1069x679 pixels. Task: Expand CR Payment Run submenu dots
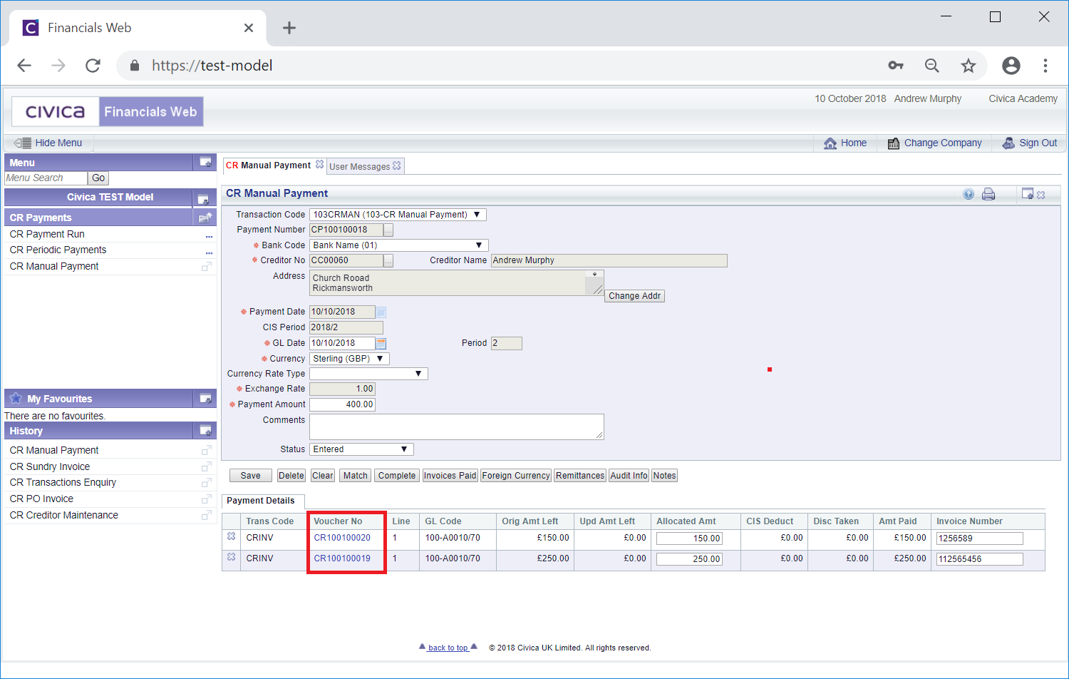coord(209,235)
